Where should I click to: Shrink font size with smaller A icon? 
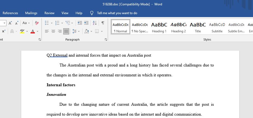point(17,23)
